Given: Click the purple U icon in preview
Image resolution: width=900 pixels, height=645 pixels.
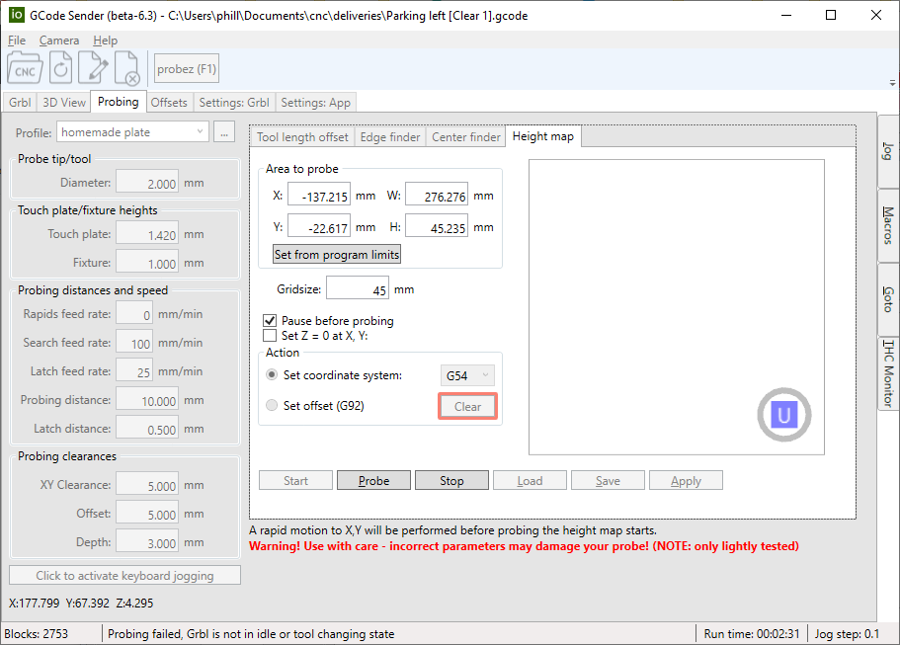Looking at the screenshot, I should tap(783, 415).
